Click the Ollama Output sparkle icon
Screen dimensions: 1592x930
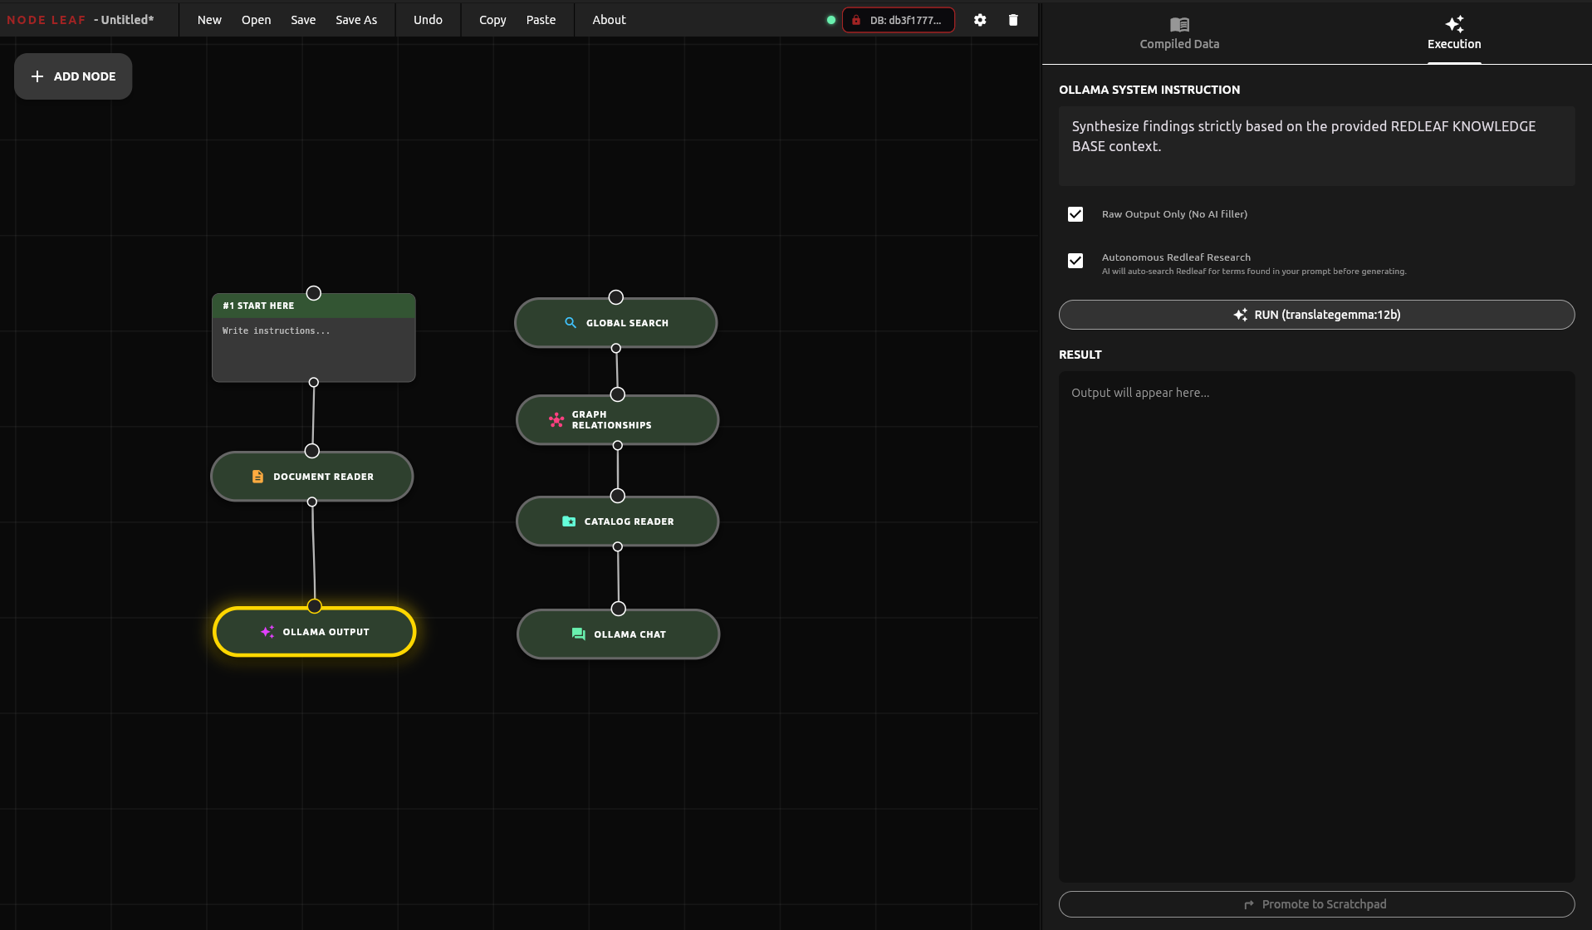click(267, 632)
